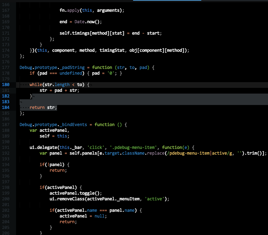Click 'if(activePanel)' on line 198

pos(58,187)
